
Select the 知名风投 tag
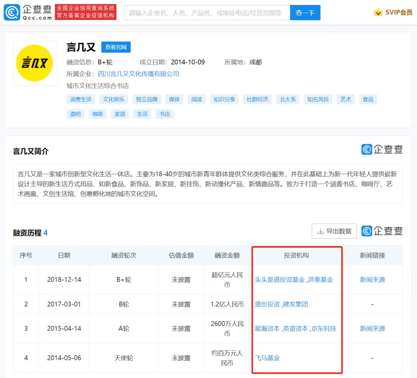tap(318, 99)
